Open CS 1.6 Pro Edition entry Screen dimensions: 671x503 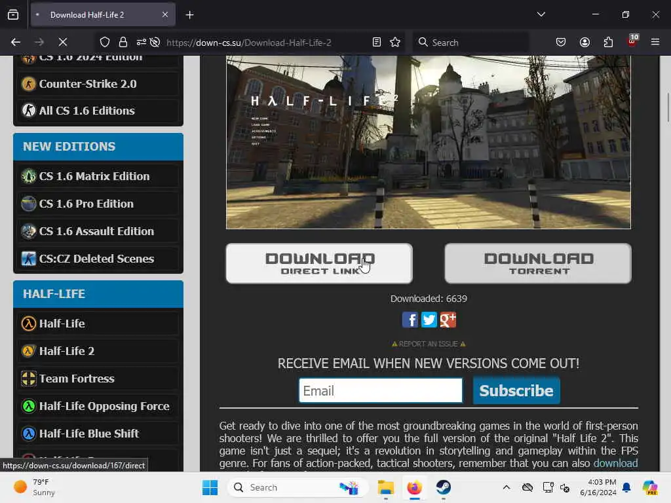[x=98, y=204]
